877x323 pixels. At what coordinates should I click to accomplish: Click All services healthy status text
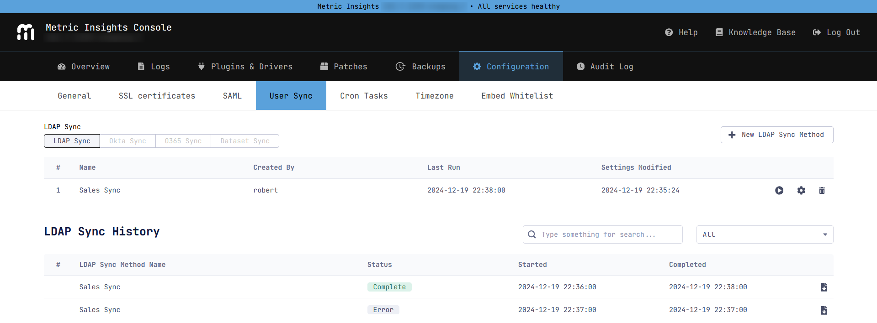tap(519, 6)
